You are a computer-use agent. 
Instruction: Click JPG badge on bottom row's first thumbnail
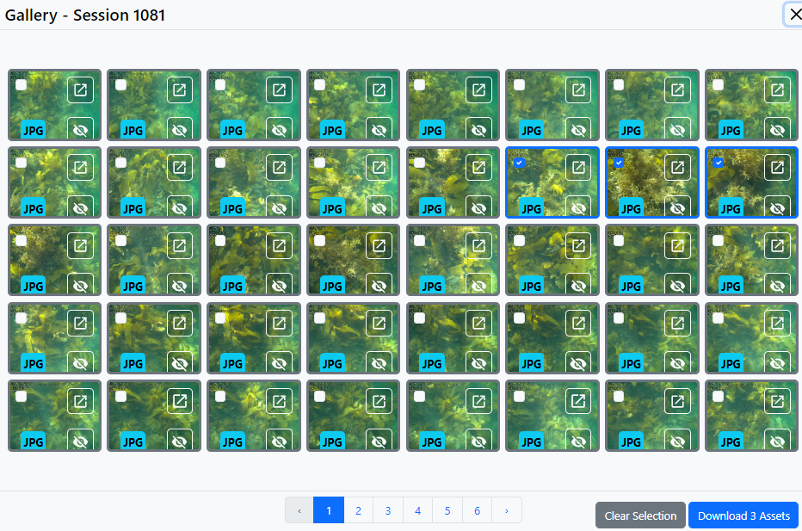[33, 441]
